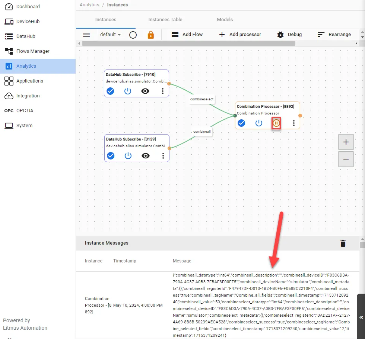
Task: Zoom out with the minus button
Action: click(x=346, y=159)
